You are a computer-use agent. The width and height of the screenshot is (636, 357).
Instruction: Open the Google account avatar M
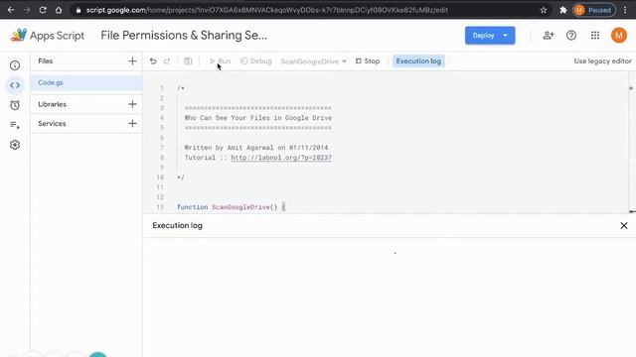619,36
